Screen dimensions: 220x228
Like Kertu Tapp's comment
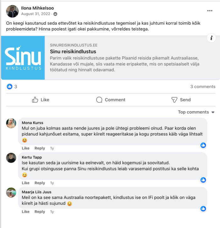pyautogui.click(x=25, y=183)
